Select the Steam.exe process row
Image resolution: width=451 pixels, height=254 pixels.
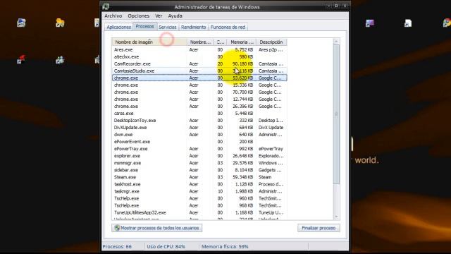199,177
